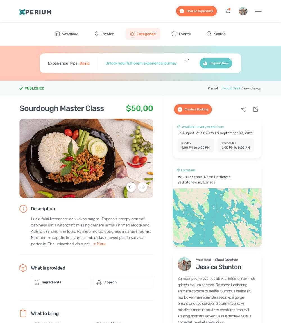Open the Food & Drink category link
The width and height of the screenshot is (281, 323).
point(231,88)
